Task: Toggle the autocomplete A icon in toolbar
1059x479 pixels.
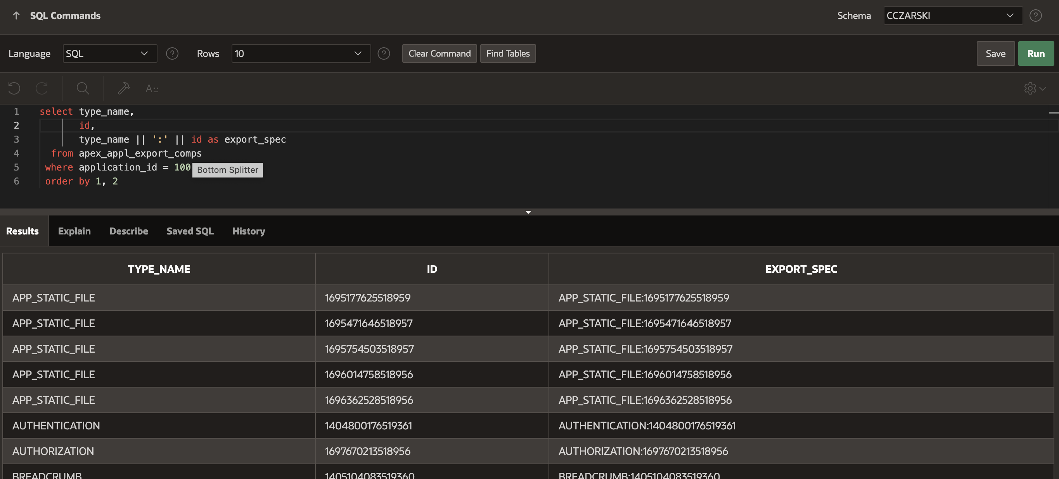Action: coord(152,88)
